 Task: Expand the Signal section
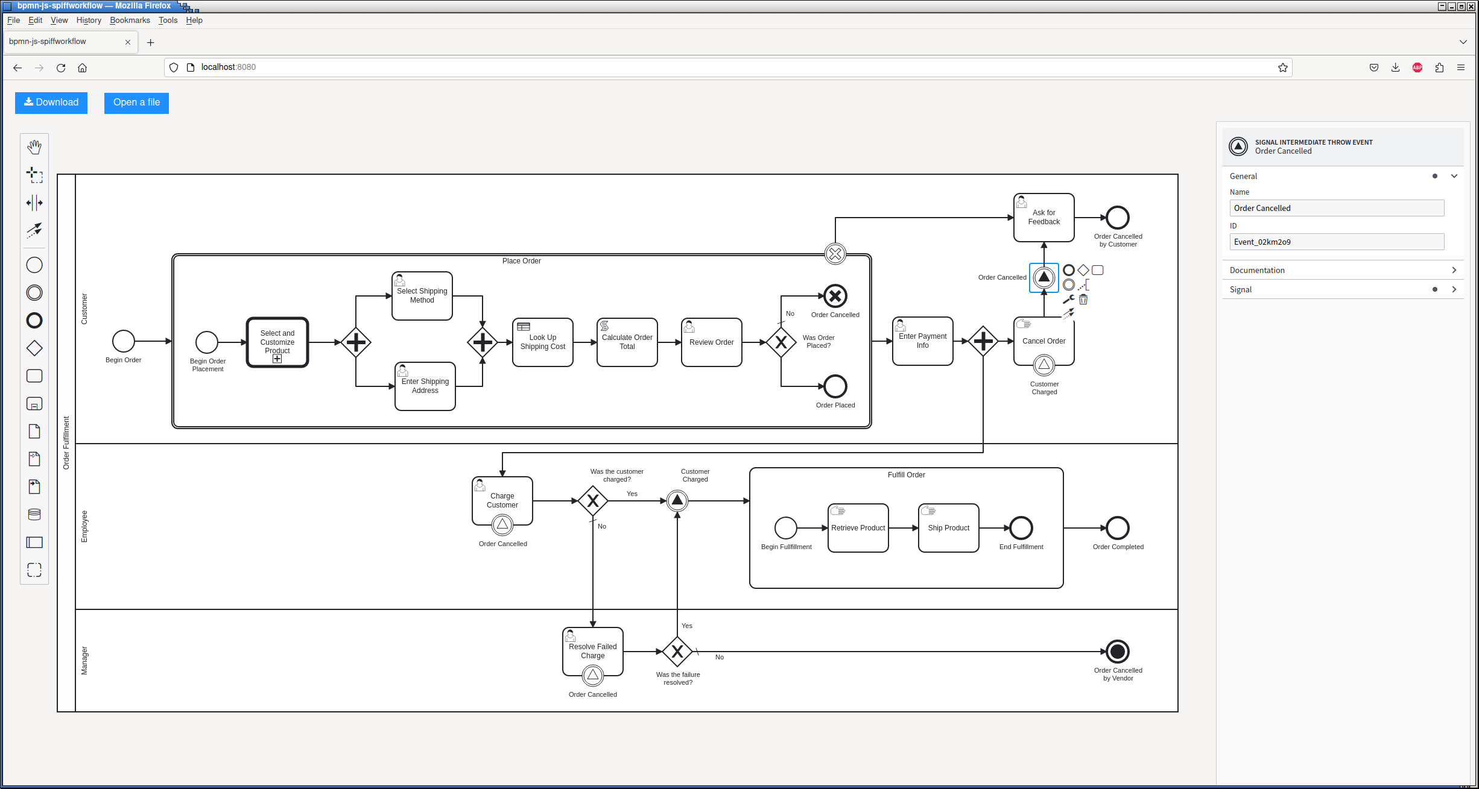tap(1343, 289)
